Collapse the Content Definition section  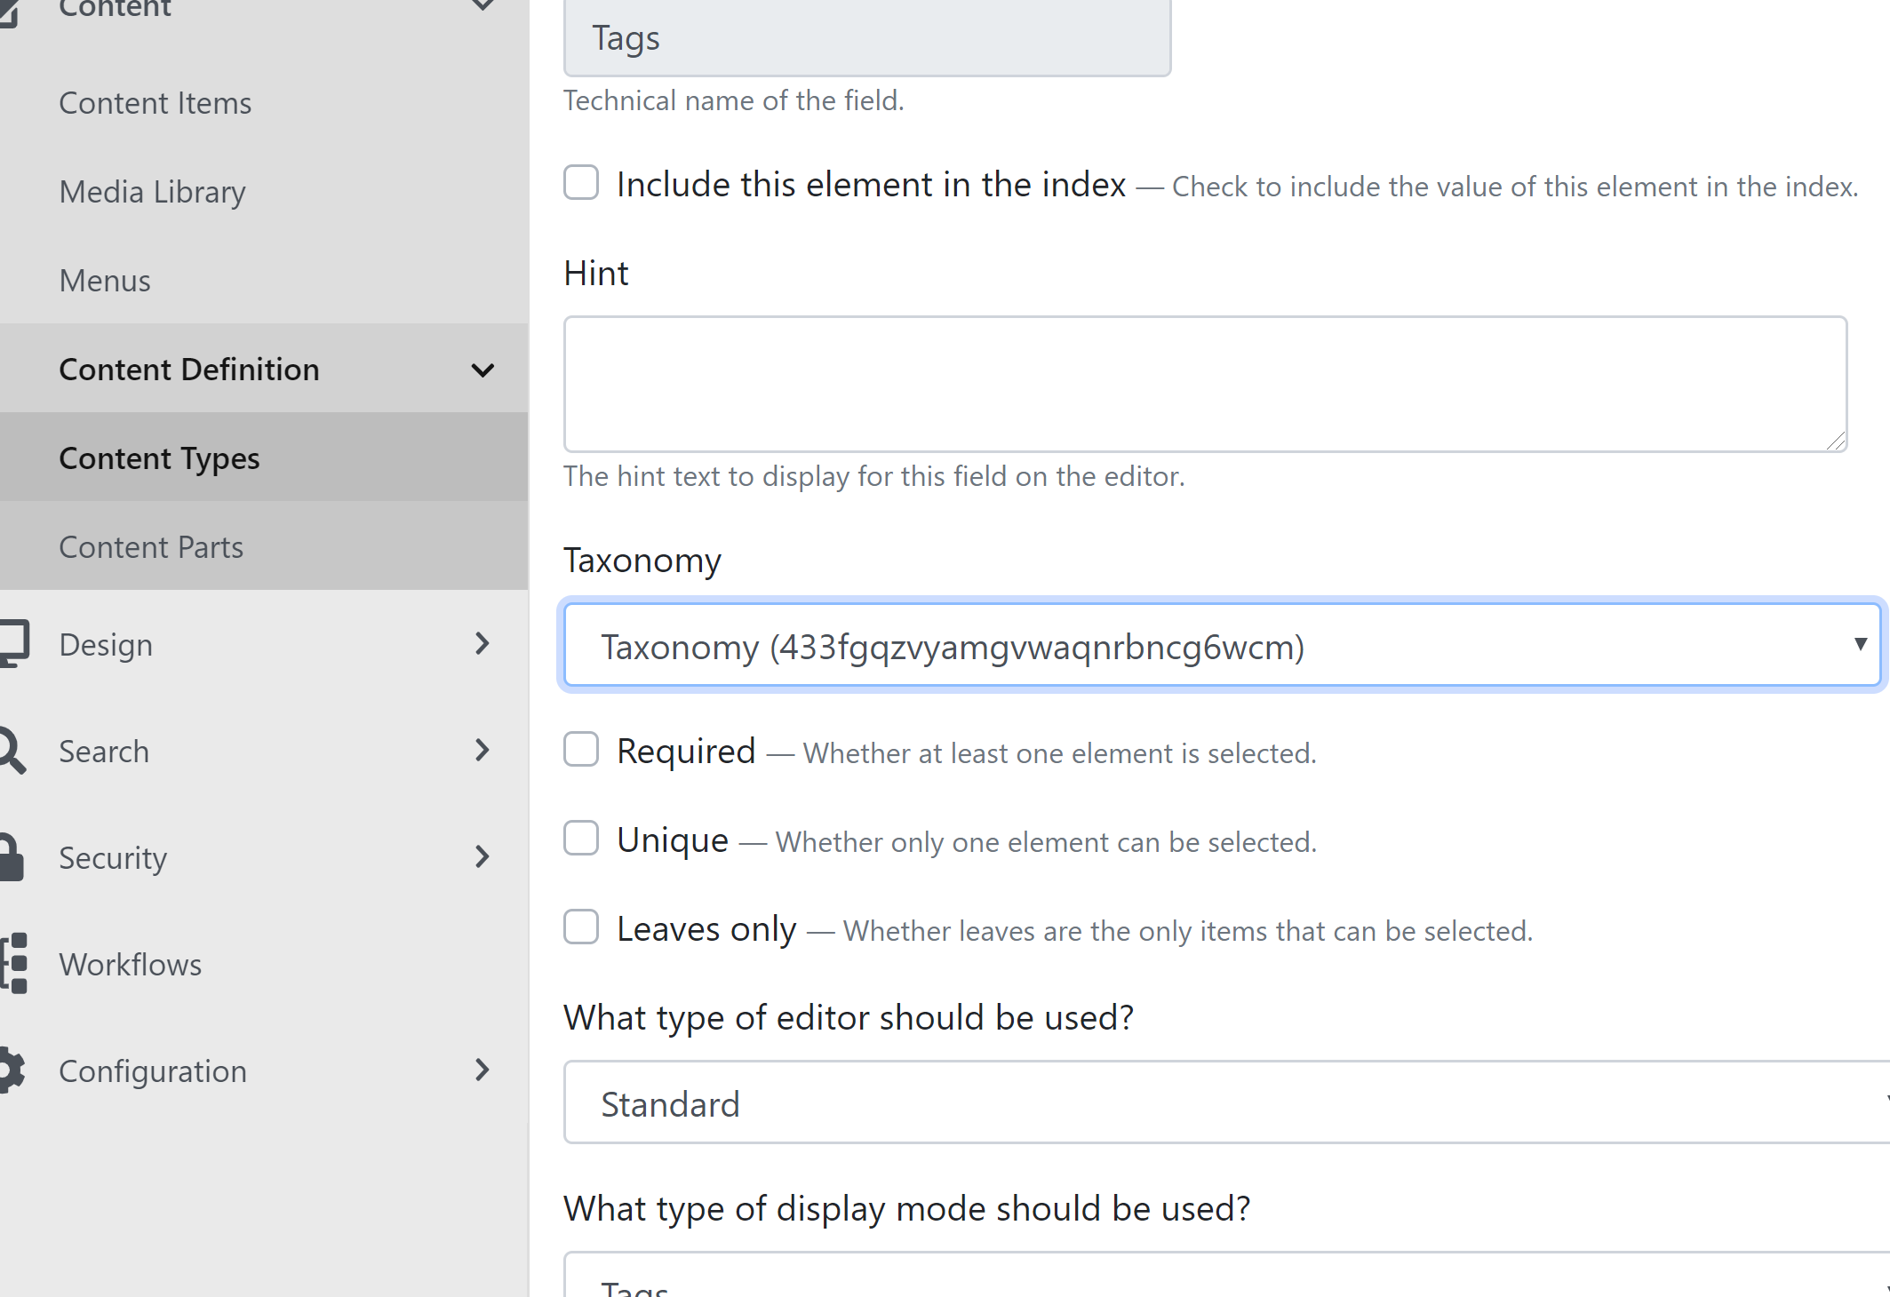[x=483, y=370]
